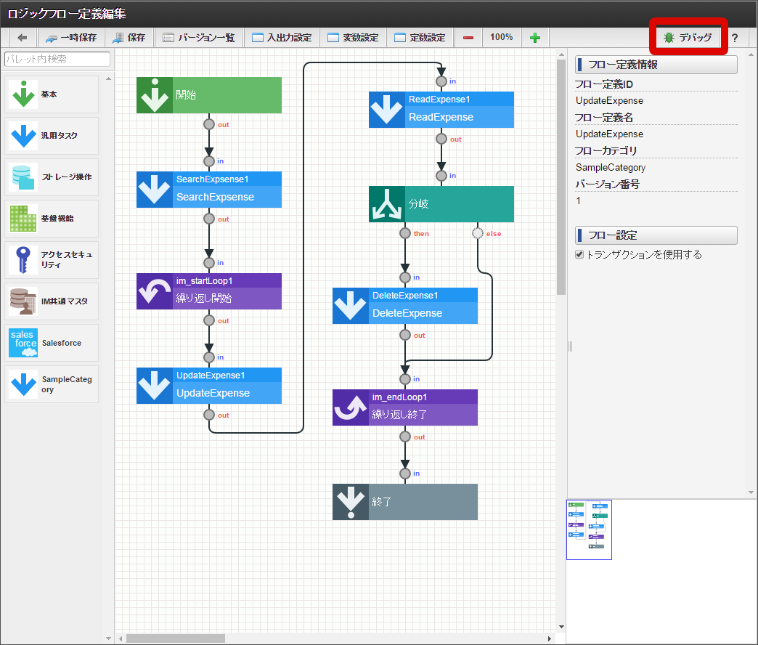Click the flow minimap thumbnail
The image size is (758, 645).
pos(589,530)
